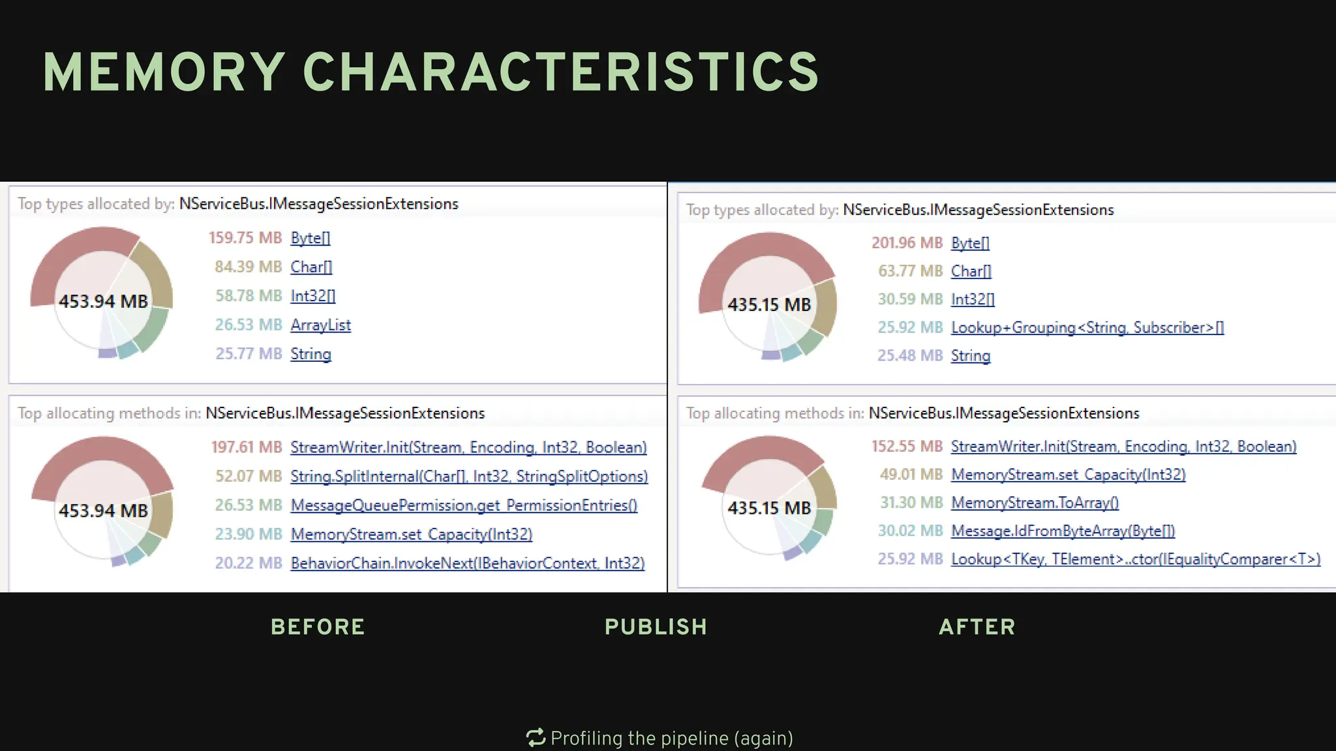
Task: Click the 152.55 MB value
Action: click(x=907, y=447)
